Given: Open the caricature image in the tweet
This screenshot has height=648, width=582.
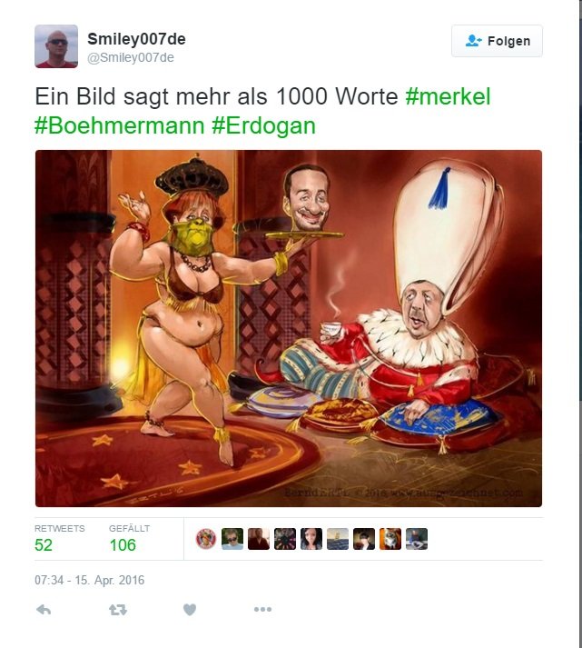Looking at the screenshot, I should [289, 329].
